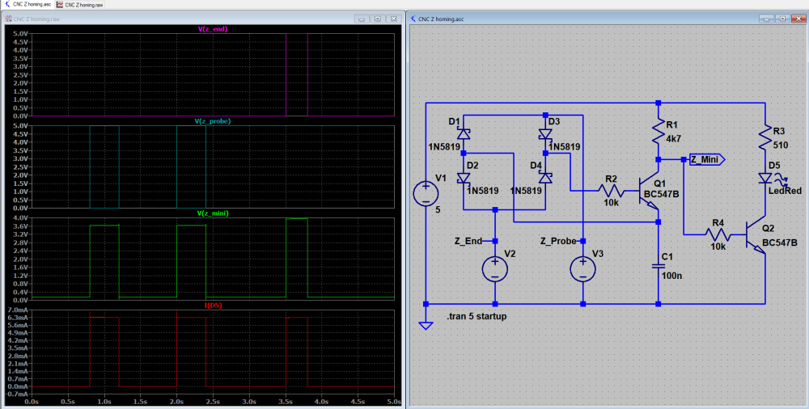
Task: Click the 4k7 value of R1
Action: click(675, 139)
